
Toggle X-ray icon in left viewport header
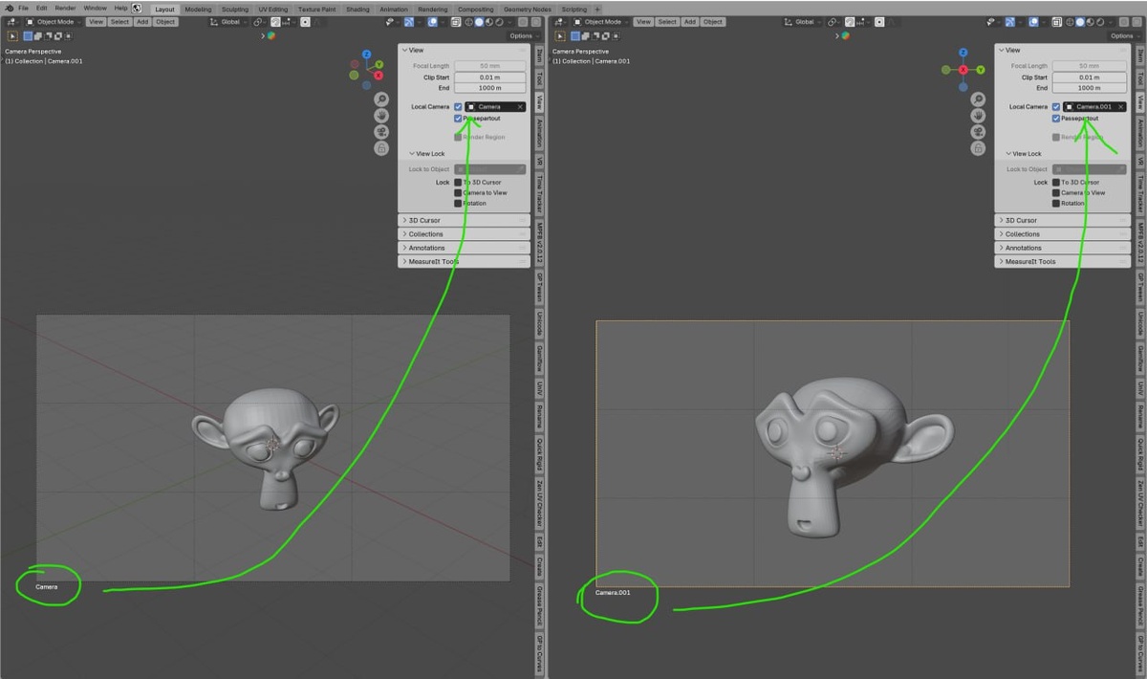(x=456, y=21)
